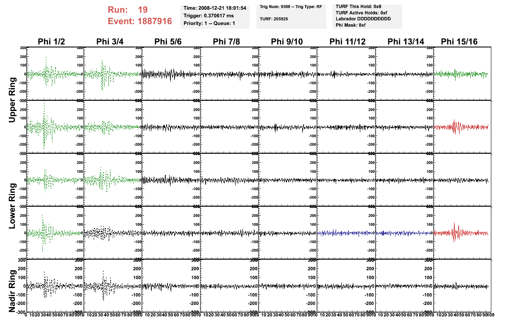The width and height of the screenshot is (507, 327).
Task: Click the "Time: 2008-12-21 18:01:54" entry
Action: click(214, 8)
